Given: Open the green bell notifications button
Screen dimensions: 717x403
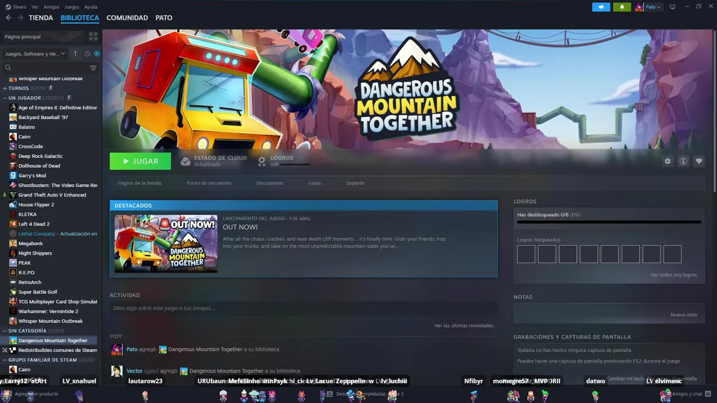Looking at the screenshot, I should coord(622,7).
